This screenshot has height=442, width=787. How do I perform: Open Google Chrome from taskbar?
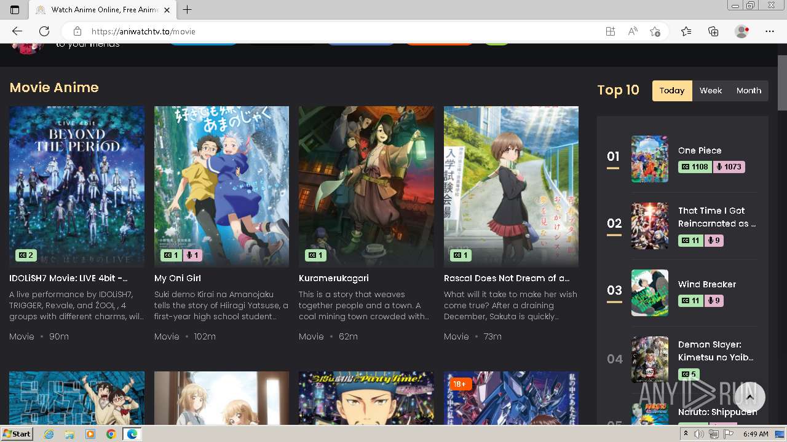(x=111, y=434)
